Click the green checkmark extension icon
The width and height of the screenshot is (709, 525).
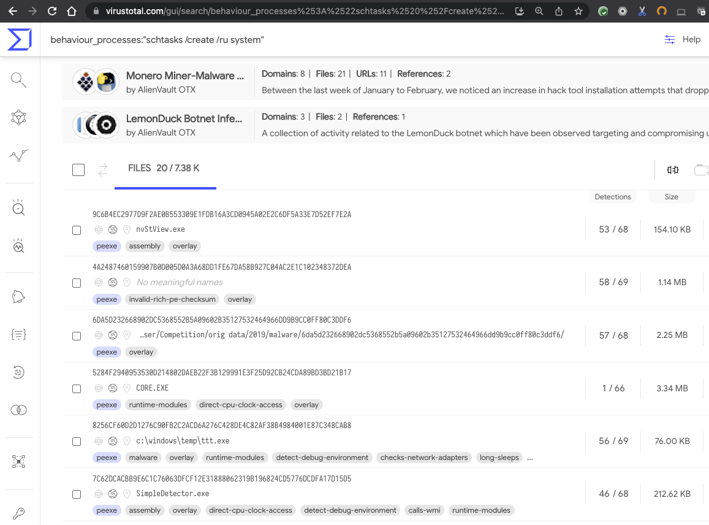[603, 11]
